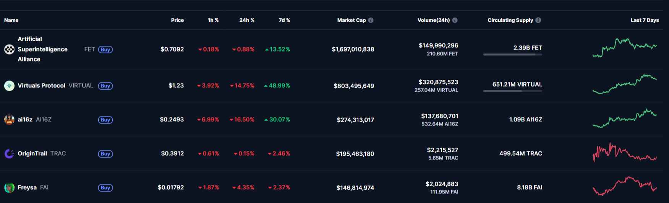Click the OriginTrail coin logo
Screen dimensions: 669x203
[x=9, y=154]
